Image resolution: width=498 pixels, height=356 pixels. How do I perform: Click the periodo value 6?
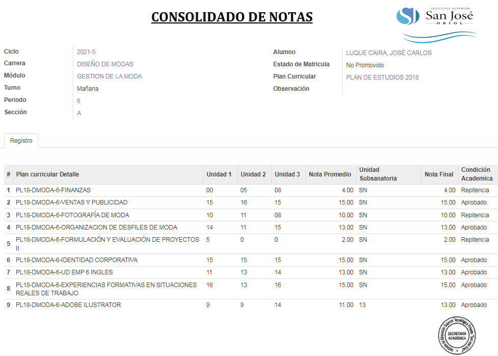pos(78,101)
